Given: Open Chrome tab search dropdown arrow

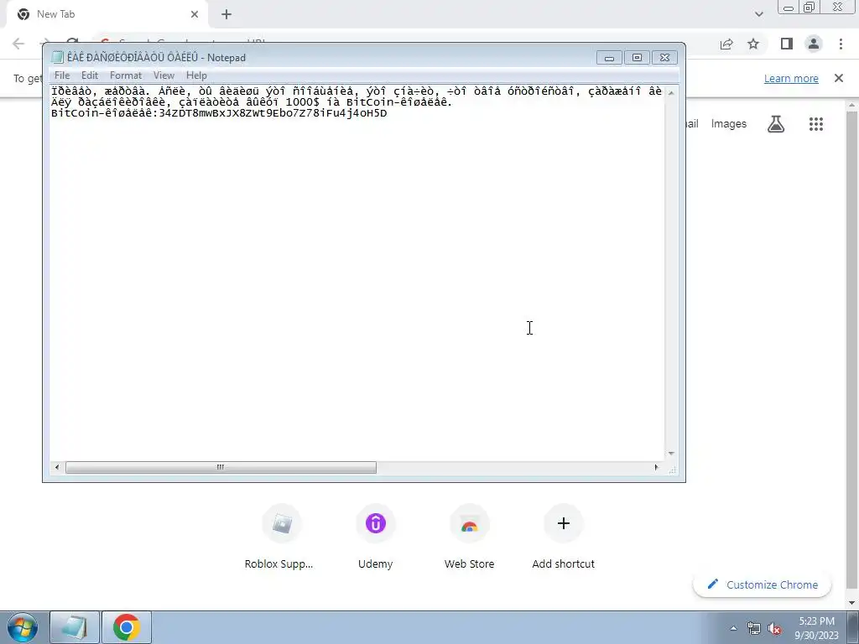Looking at the screenshot, I should tap(758, 14).
